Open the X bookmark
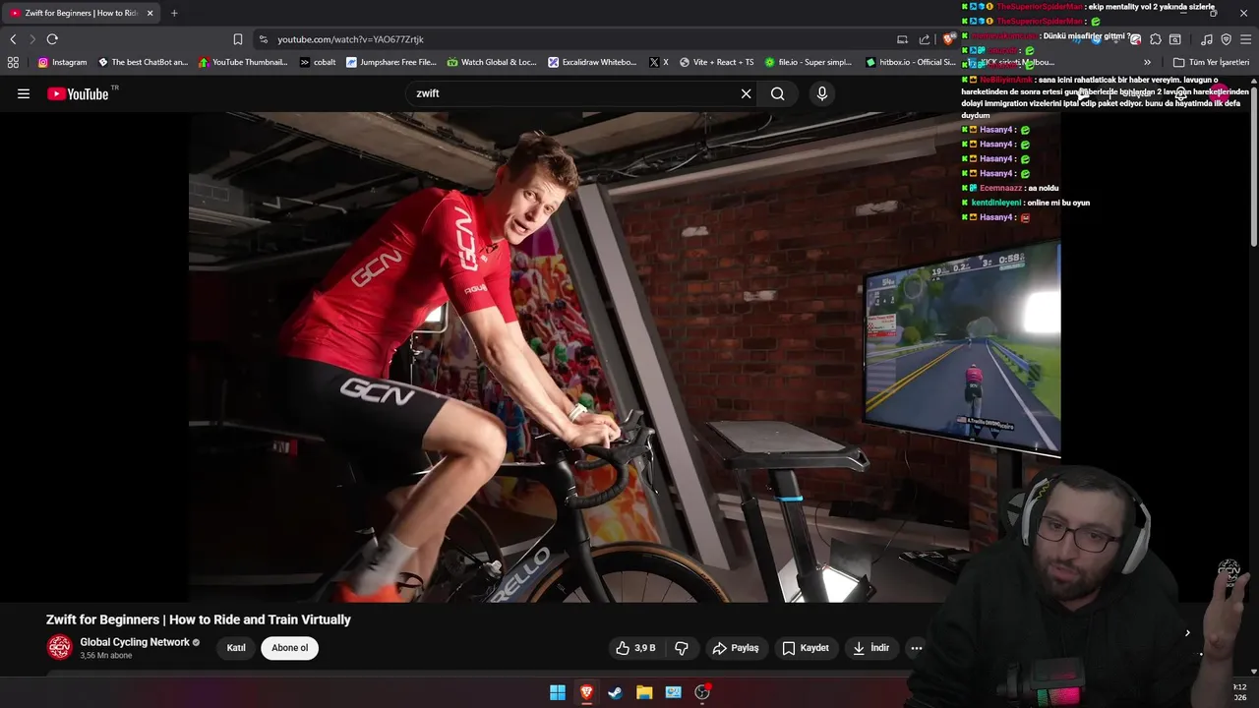The height and width of the screenshot is (708, 1259). click(659, 62)
